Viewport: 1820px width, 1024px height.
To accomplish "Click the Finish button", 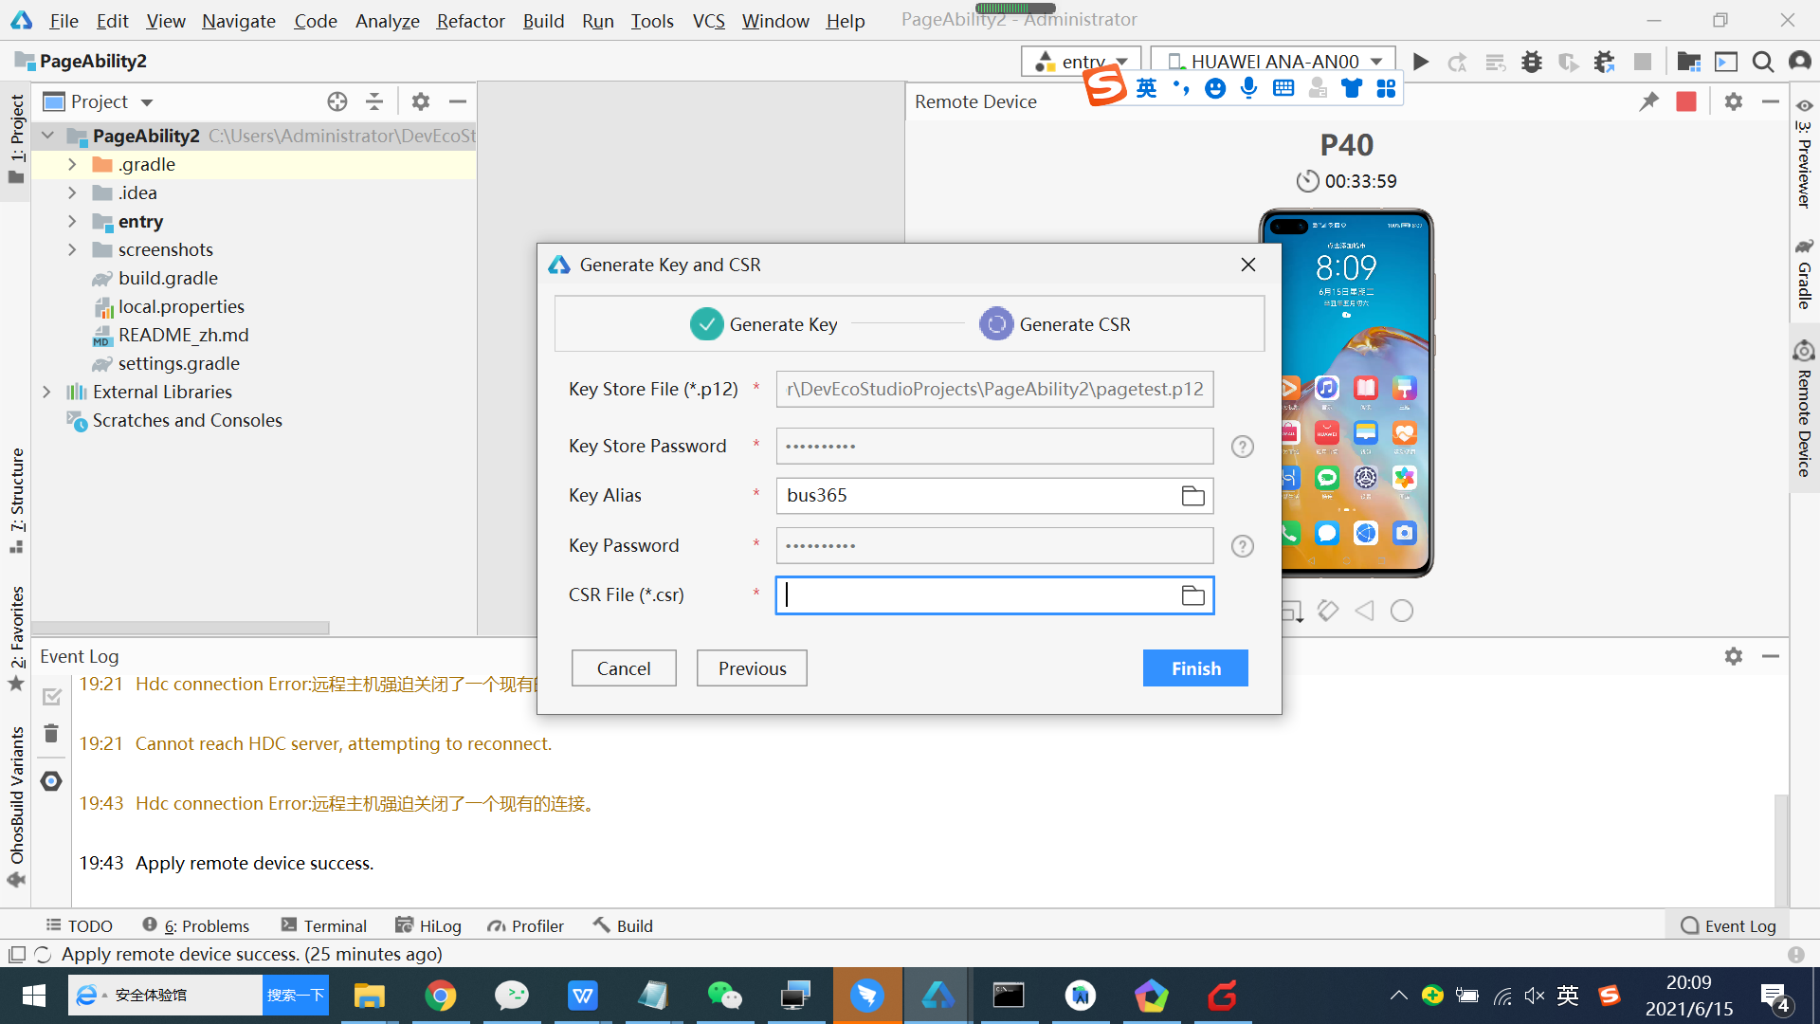I will (x=1194, y=668).
